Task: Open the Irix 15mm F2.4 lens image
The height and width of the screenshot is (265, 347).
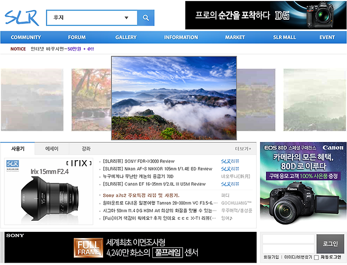Action: pyautogui.click(x=49, y=191)
